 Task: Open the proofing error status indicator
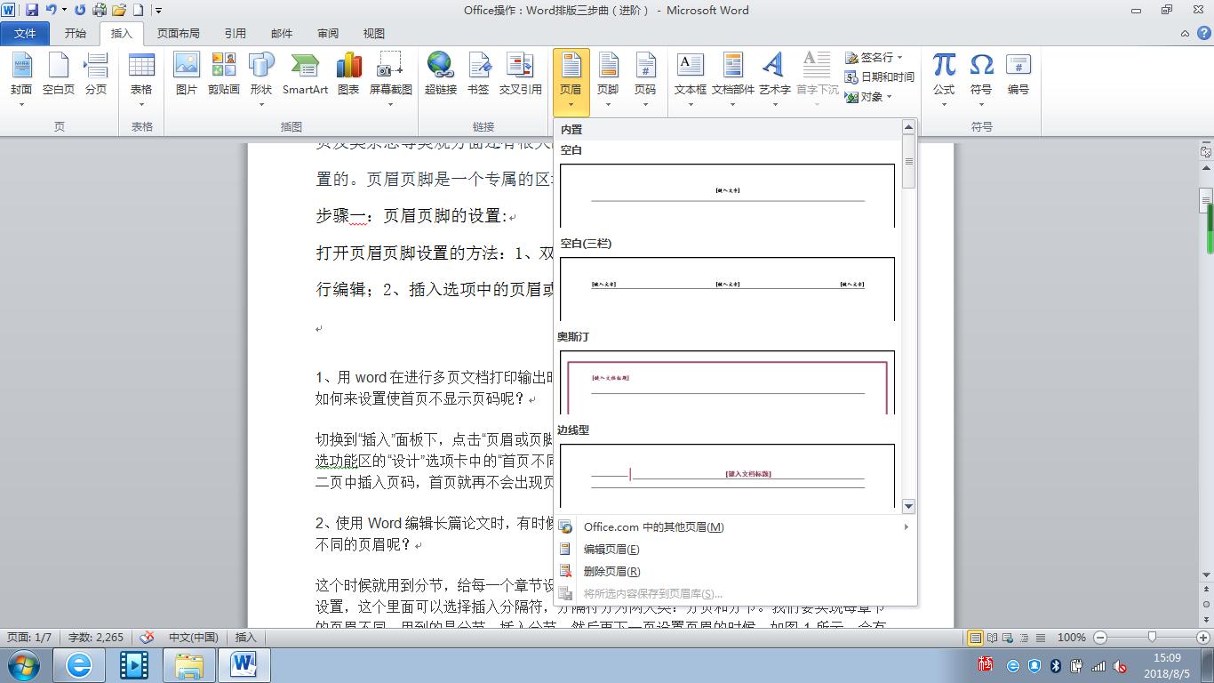(x=146, y=637)
